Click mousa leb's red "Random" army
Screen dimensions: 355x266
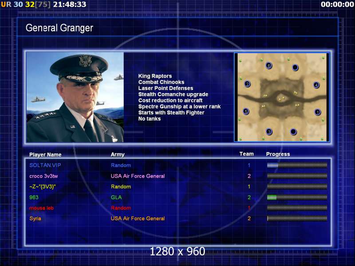coord(121,208)
